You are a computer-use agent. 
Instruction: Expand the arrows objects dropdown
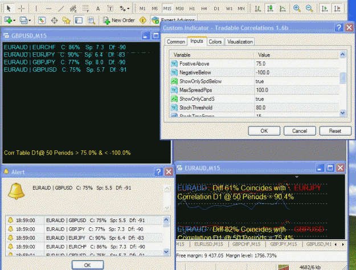pyautogui.click(x=128, y=9)
